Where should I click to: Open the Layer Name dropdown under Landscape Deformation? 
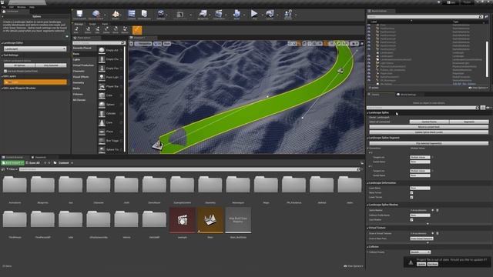click(x=420, y=188)
